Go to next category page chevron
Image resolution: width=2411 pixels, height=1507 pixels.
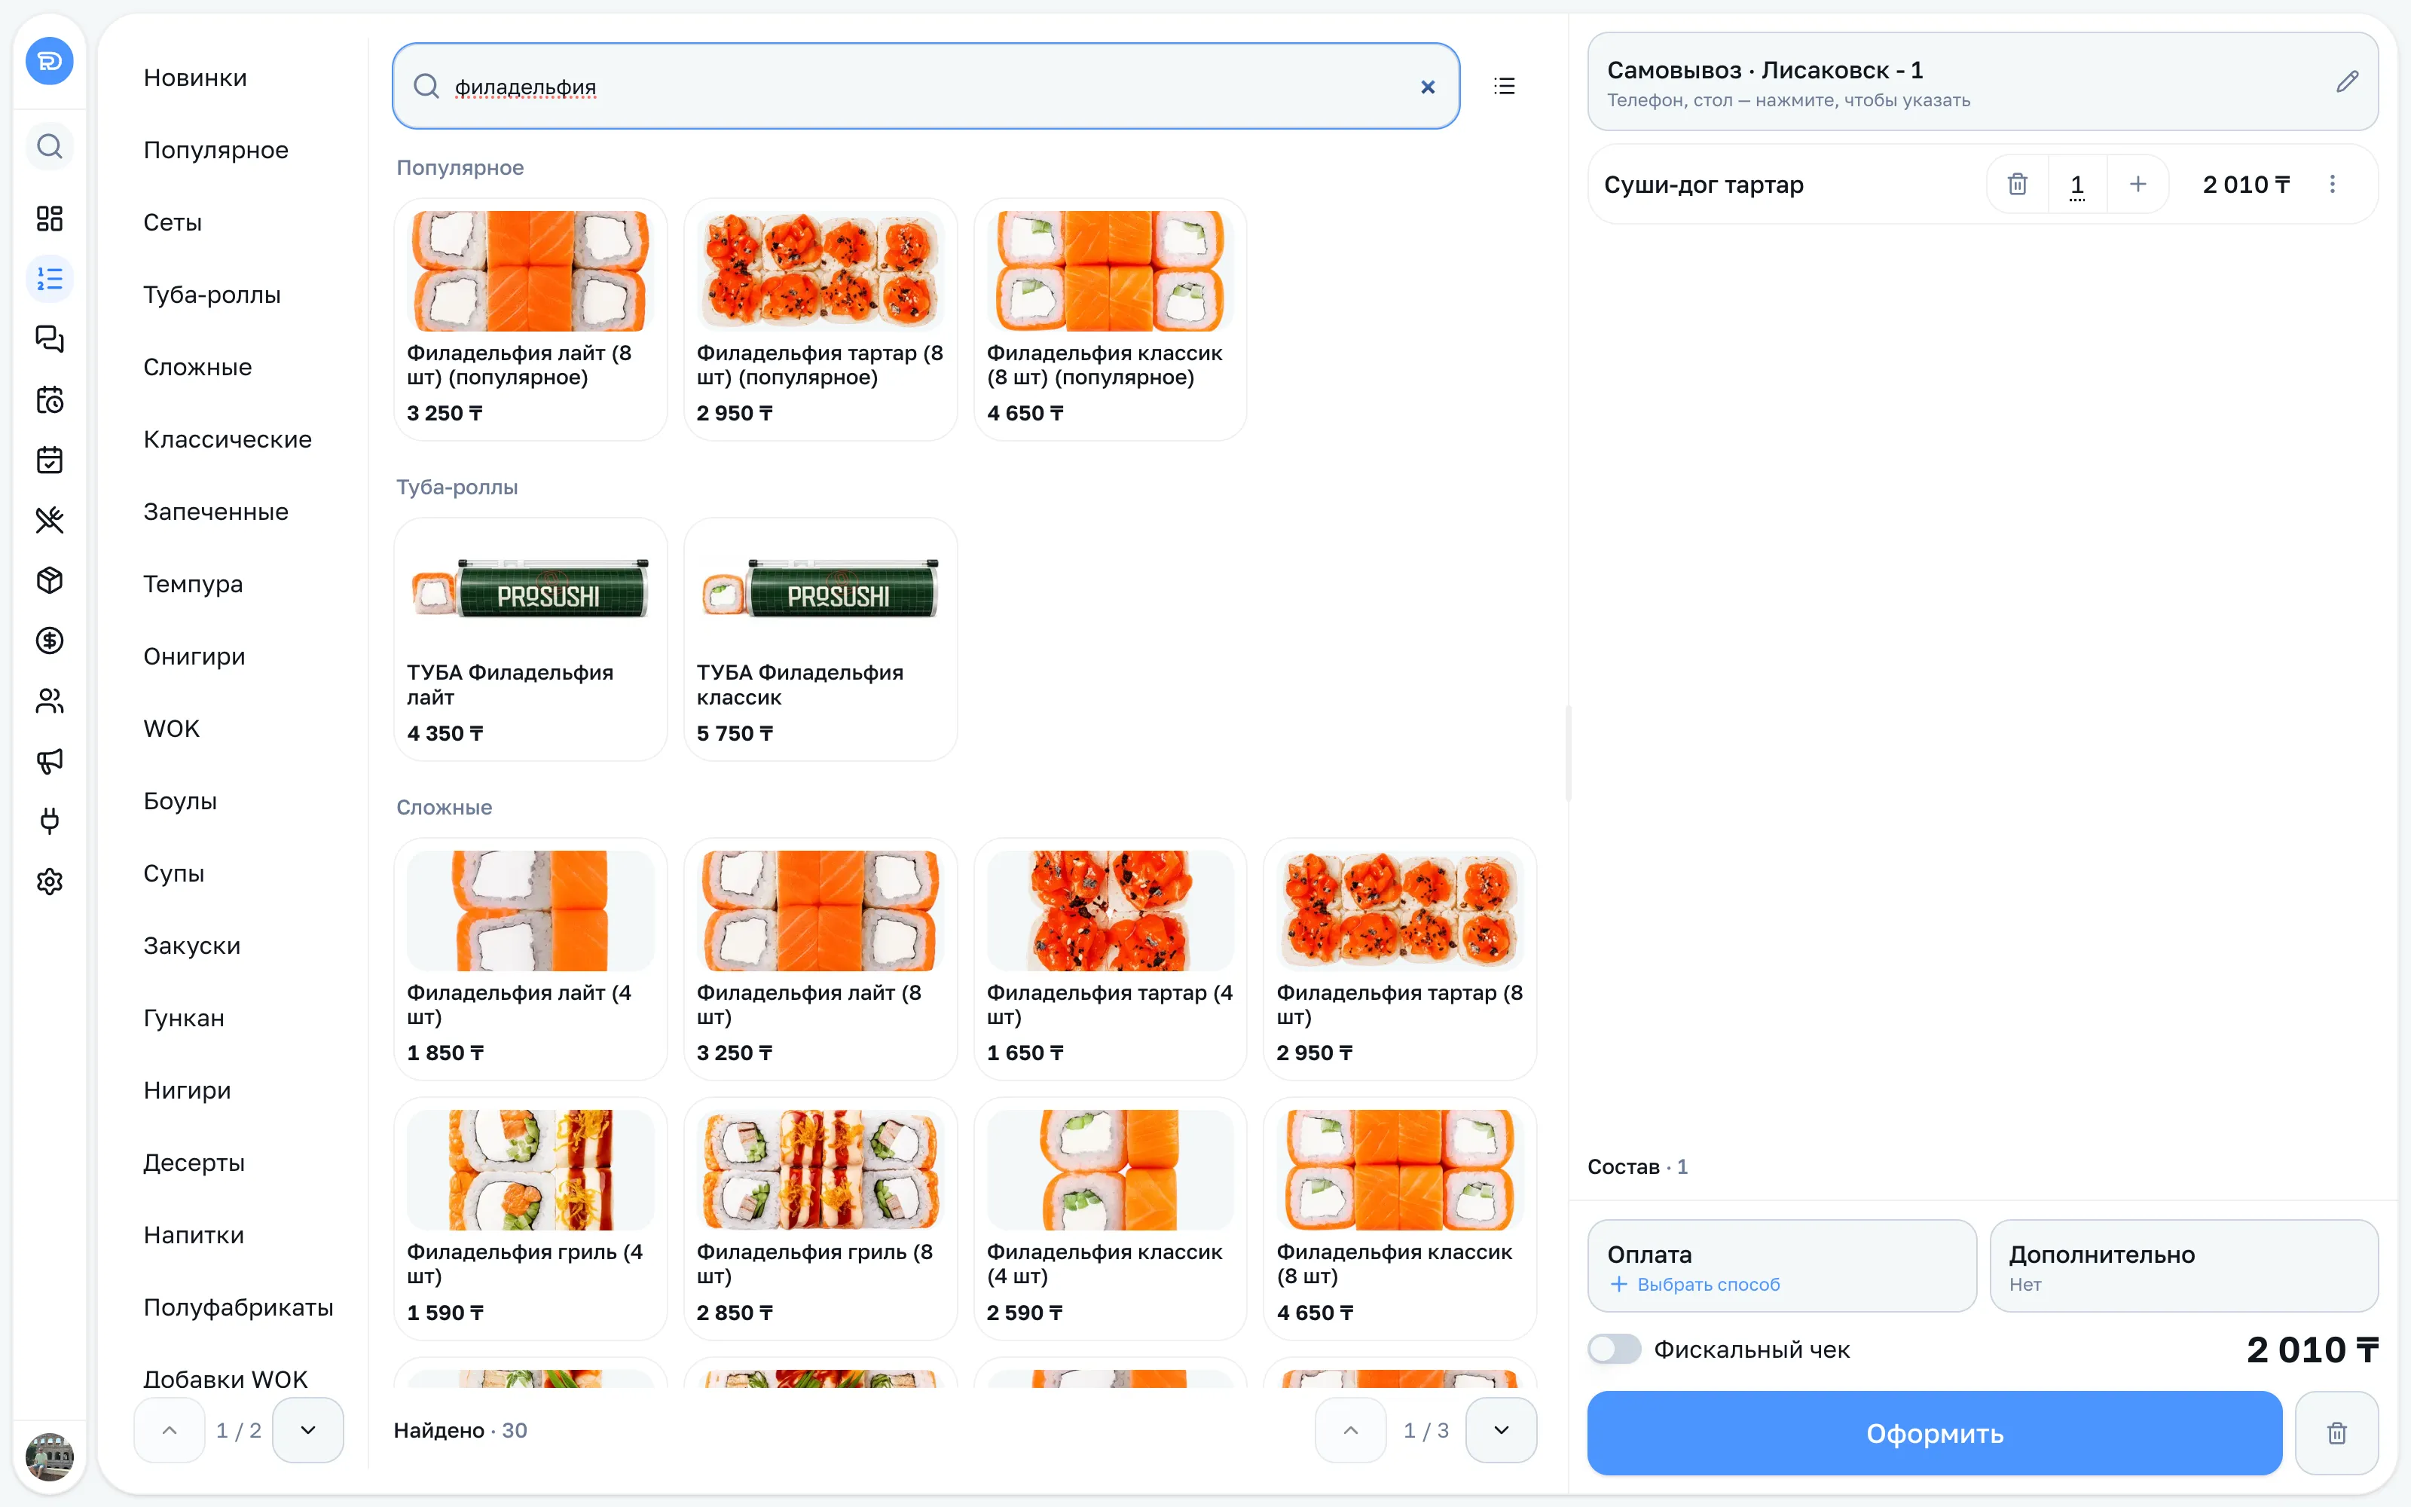(308, 1430)
